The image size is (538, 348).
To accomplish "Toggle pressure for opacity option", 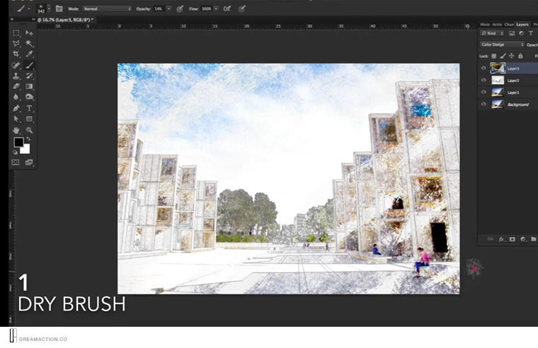I will coord(180,9).
